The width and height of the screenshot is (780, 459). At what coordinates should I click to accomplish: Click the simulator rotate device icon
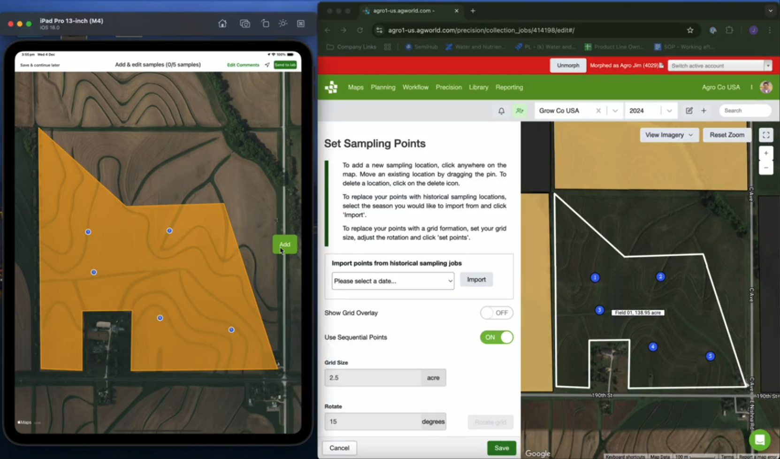(265, 23)
